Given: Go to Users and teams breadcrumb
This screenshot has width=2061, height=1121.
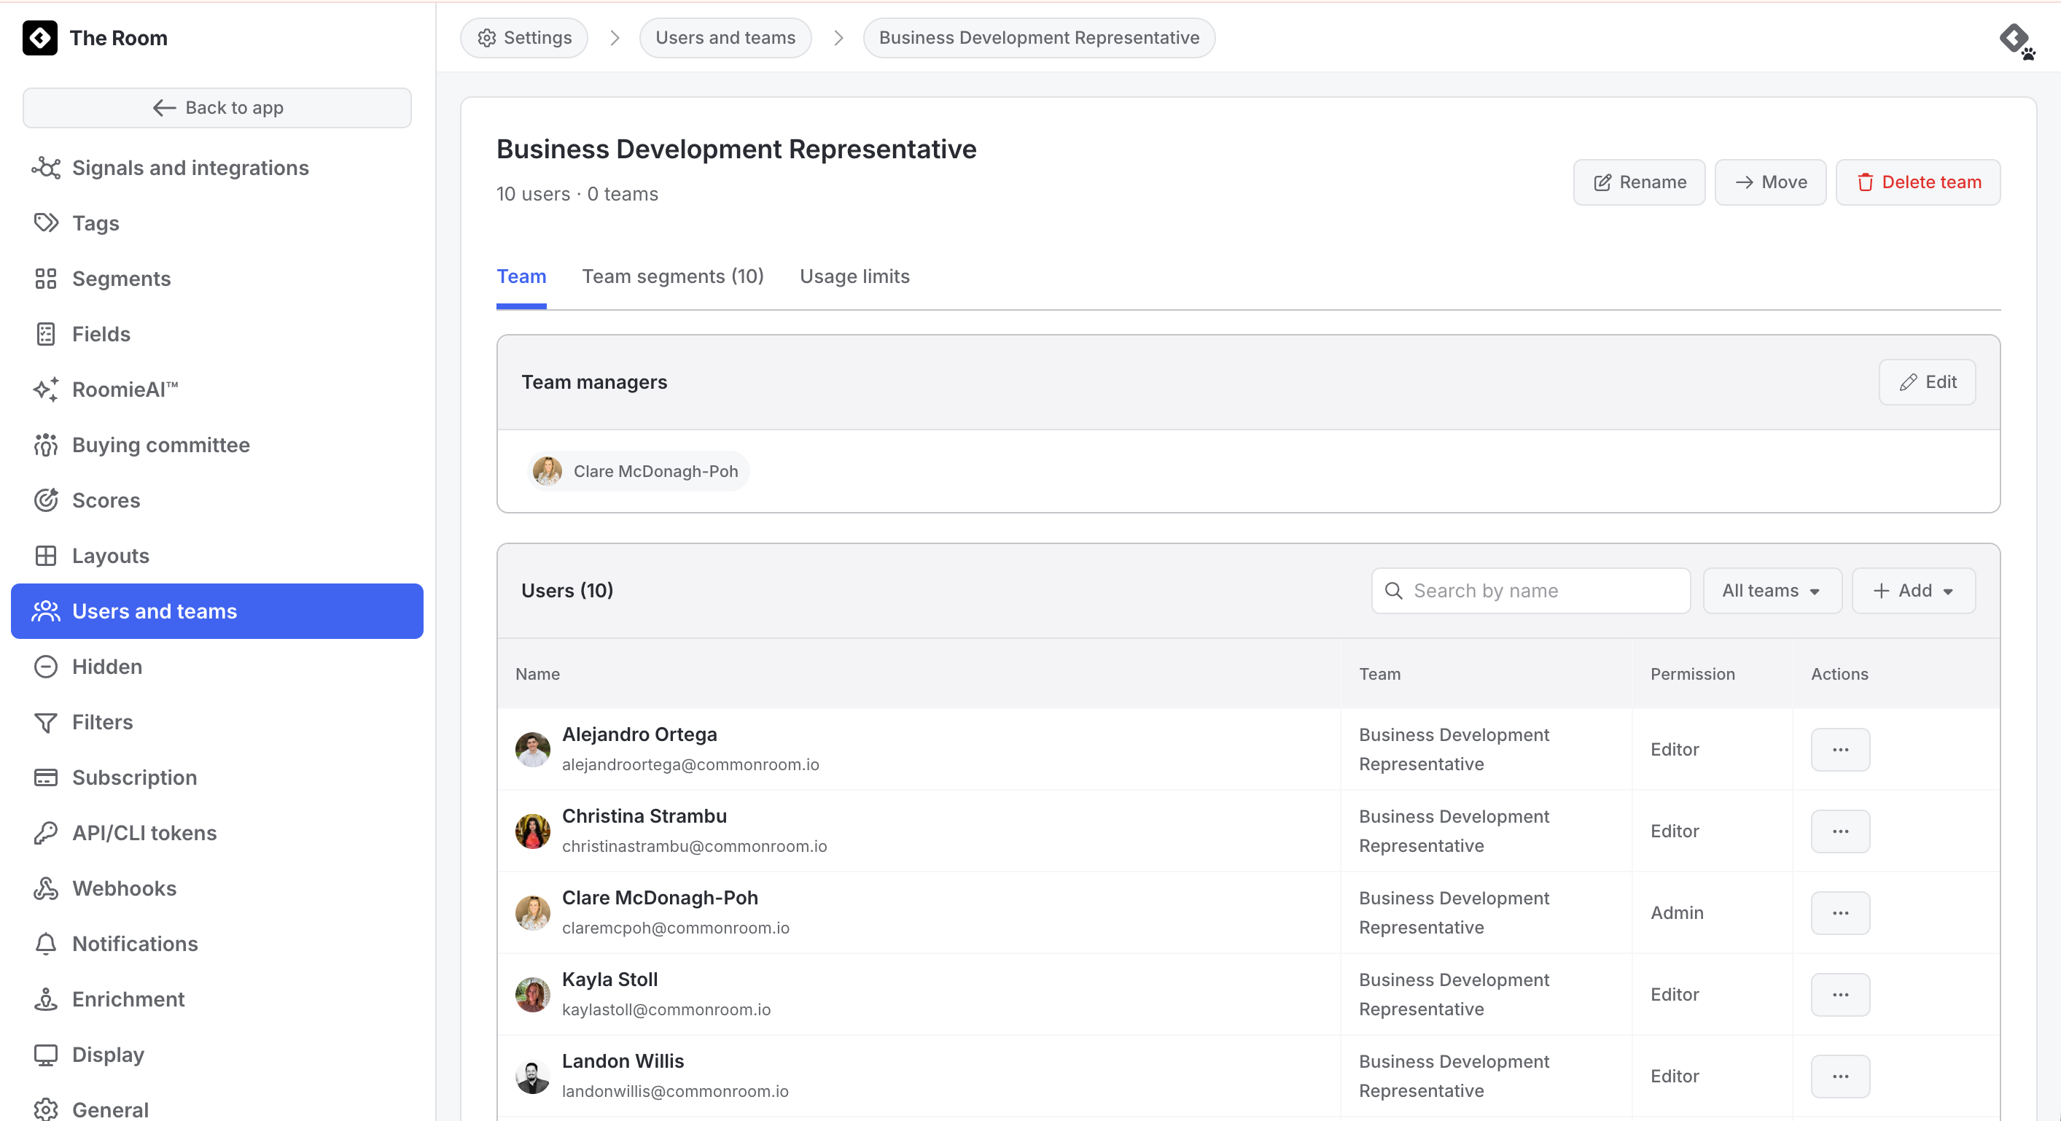Looking at the screenshot, I should [725, 38].
